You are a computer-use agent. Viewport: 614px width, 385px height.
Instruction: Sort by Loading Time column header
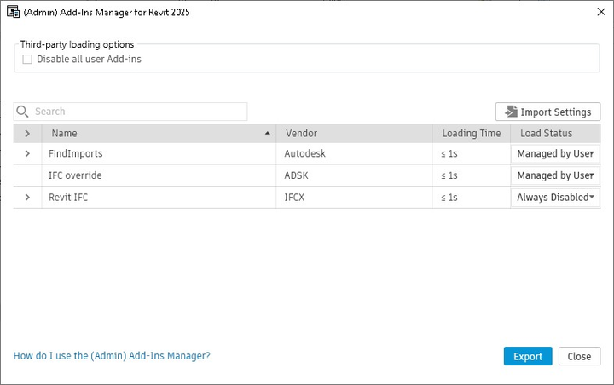(x=471, y=134)
